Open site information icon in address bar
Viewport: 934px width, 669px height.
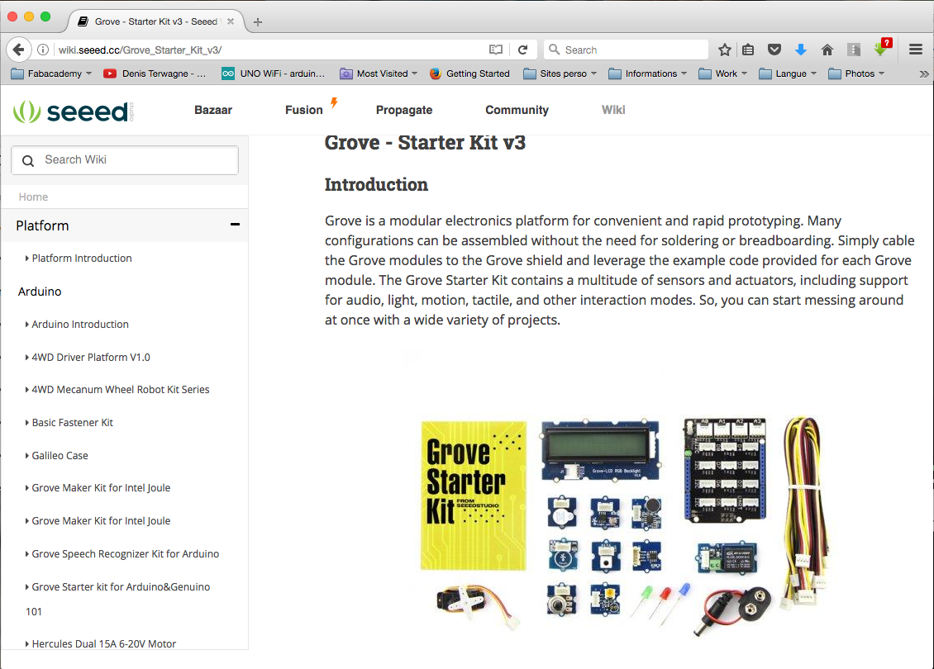pyautogui.click(x=43, y=50)
